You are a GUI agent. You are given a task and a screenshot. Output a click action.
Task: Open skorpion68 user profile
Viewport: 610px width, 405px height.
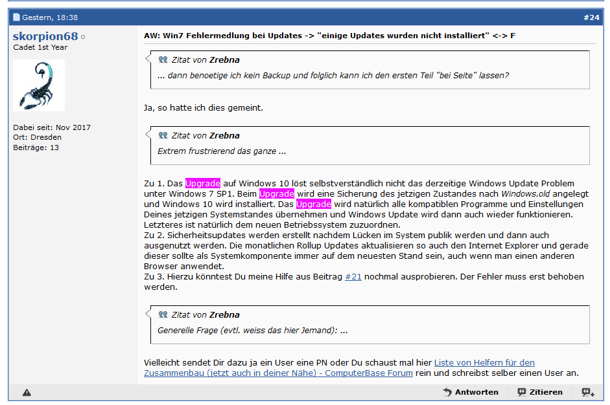(x=45, y=36)
